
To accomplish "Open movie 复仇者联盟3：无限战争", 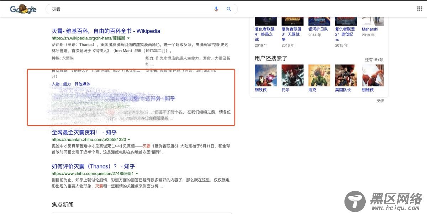I will pyautogui.click(x=291, y=34).
